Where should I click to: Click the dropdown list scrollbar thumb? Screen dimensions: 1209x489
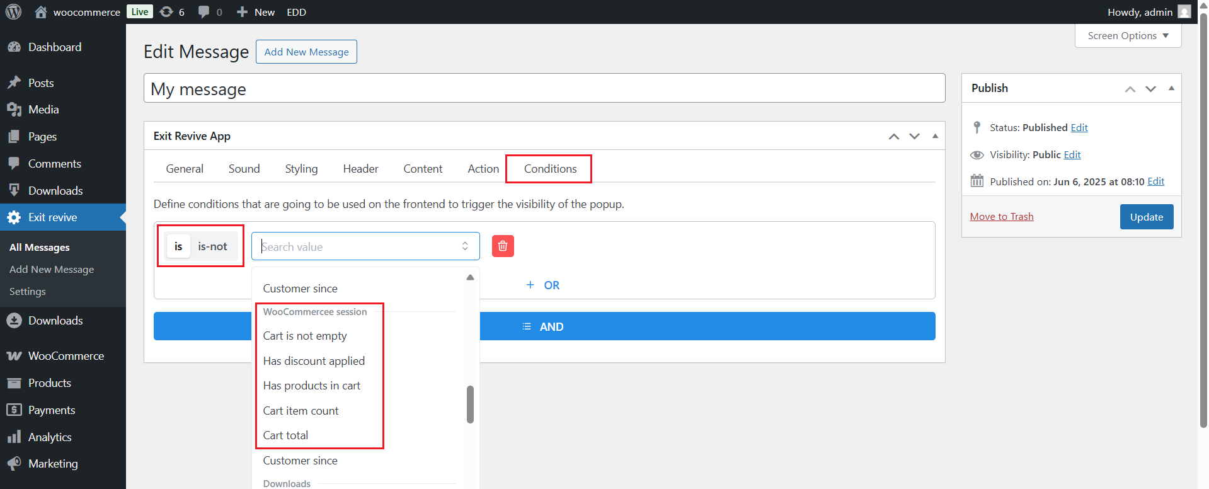(470, 404)
